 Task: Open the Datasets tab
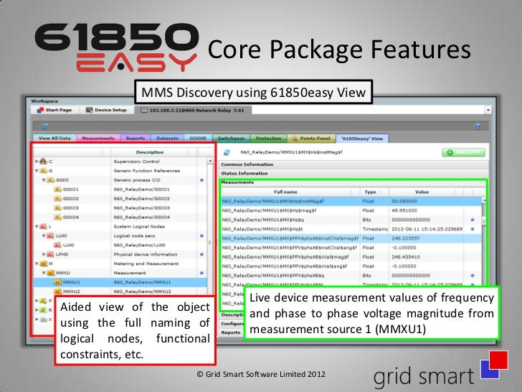click(167, 138)
